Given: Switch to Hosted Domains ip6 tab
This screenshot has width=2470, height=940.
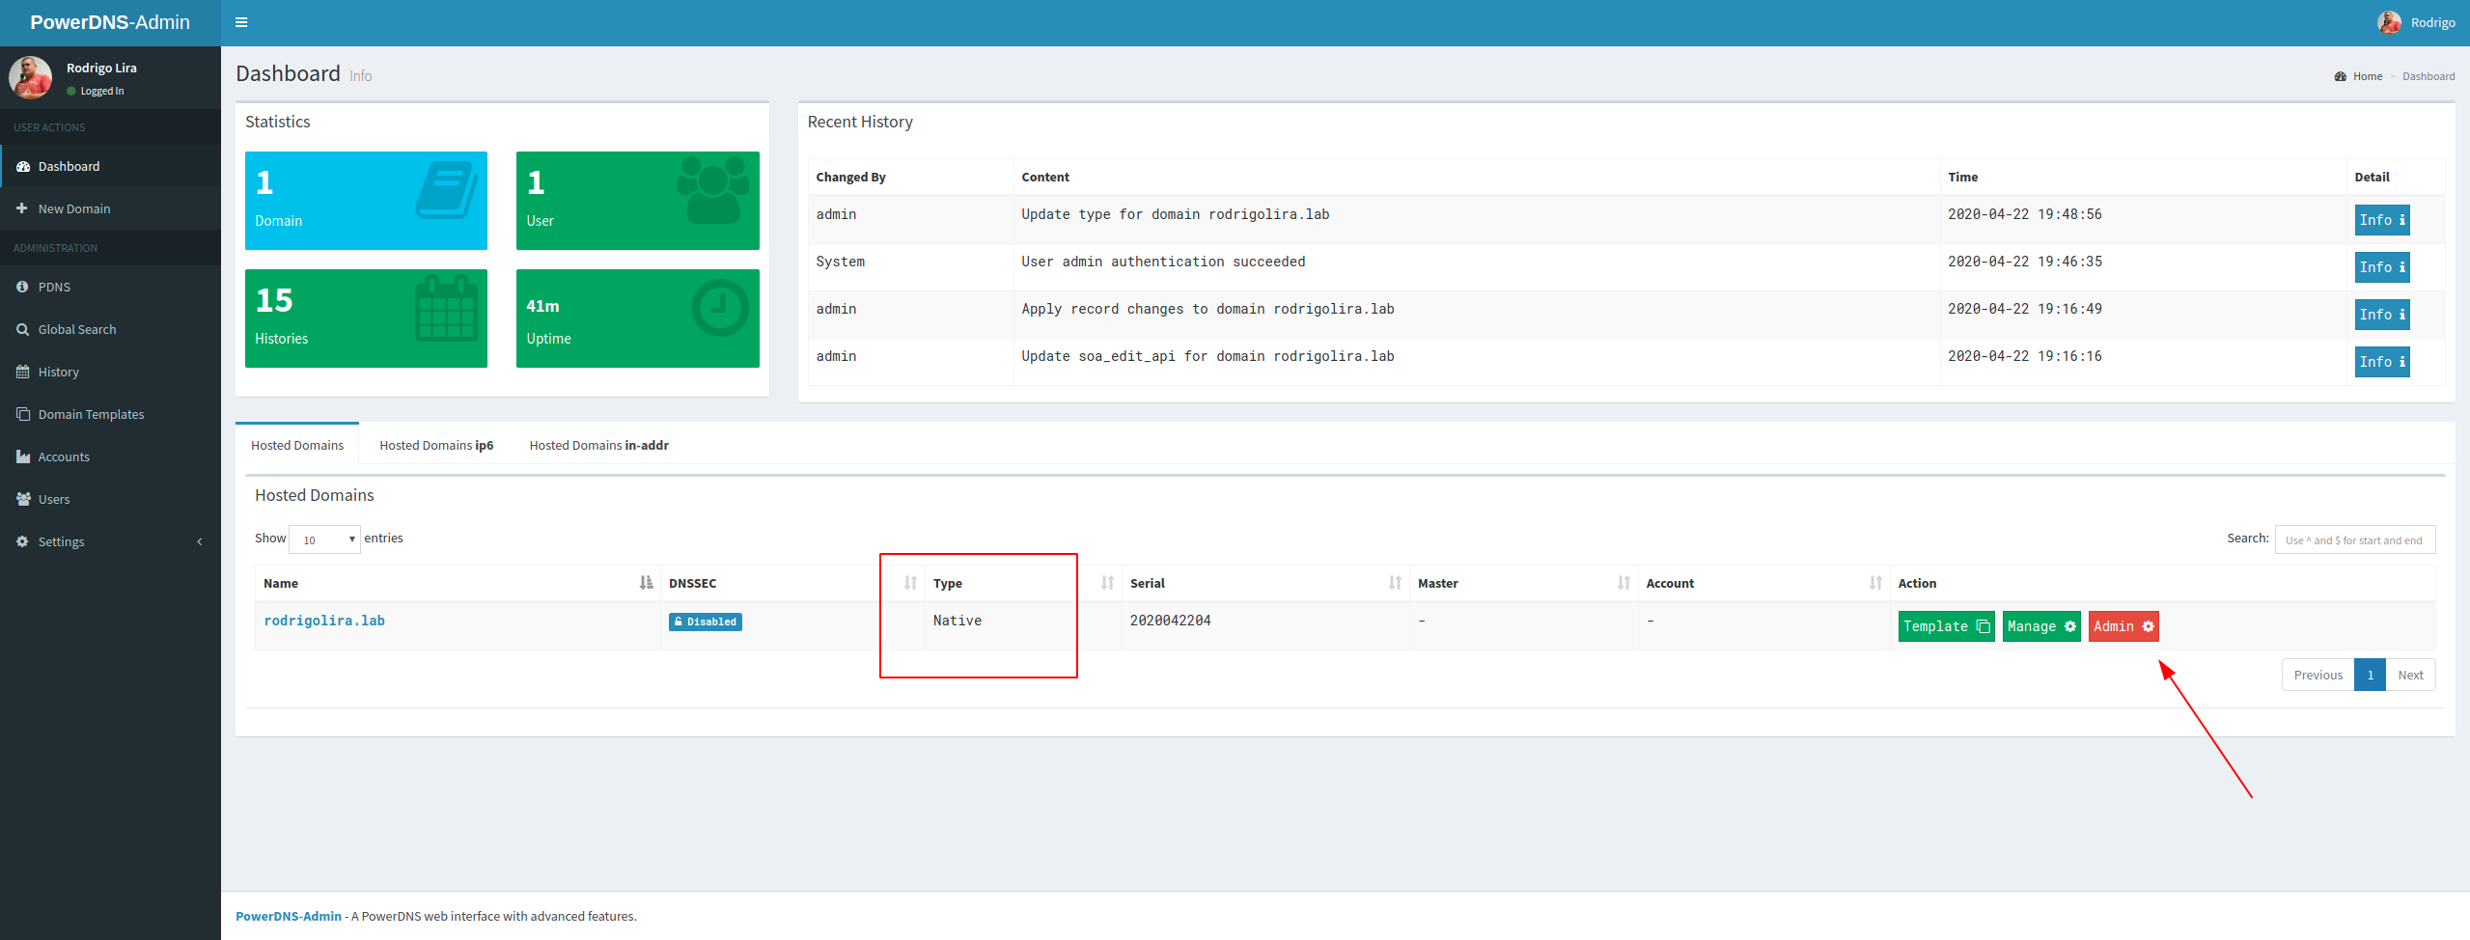Looking at the screenshot, I should pyautogui.click(x=435, y=445).
